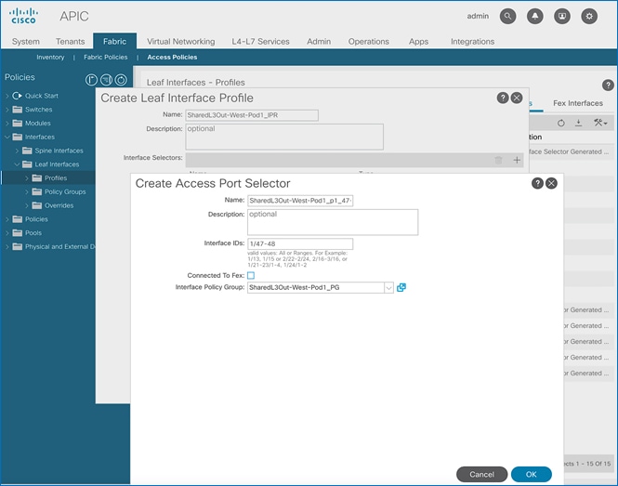This screenshot has height=486, width=618.
Task: Expand the Policy Groups tree node
Action: click(27, 192)
